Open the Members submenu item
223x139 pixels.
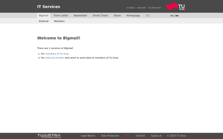(59, 21)
